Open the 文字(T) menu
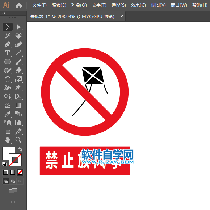 [x=99, y=5]
